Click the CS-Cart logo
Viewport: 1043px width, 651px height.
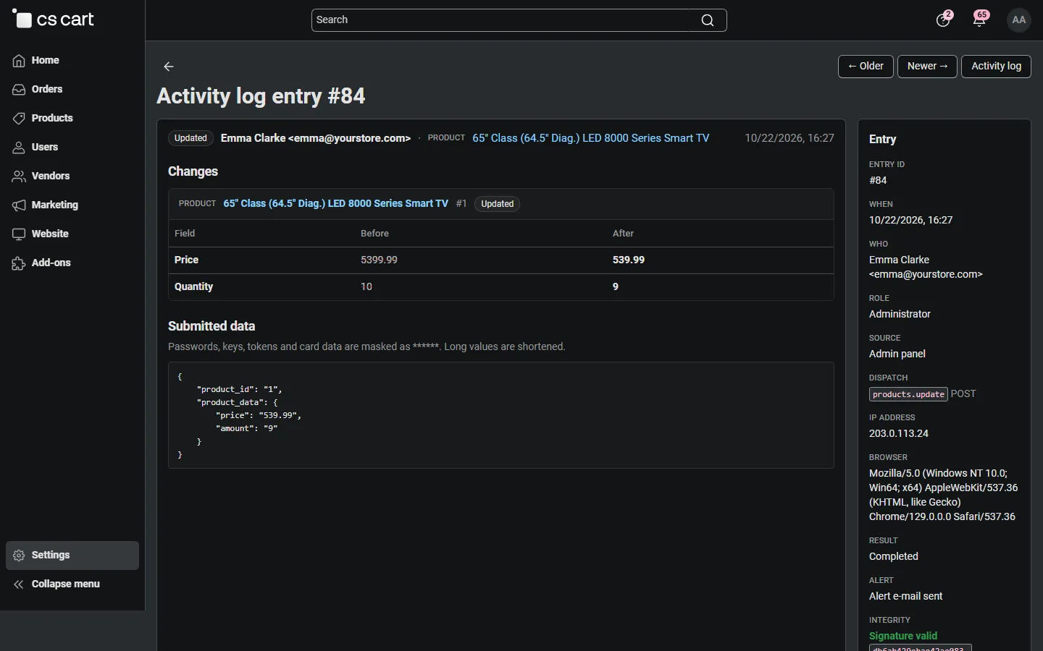[54, 20]
